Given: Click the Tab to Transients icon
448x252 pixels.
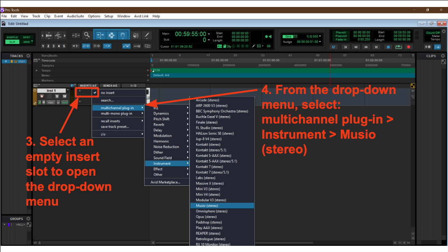Looking at the screenshot, I should tap(75, 46).
